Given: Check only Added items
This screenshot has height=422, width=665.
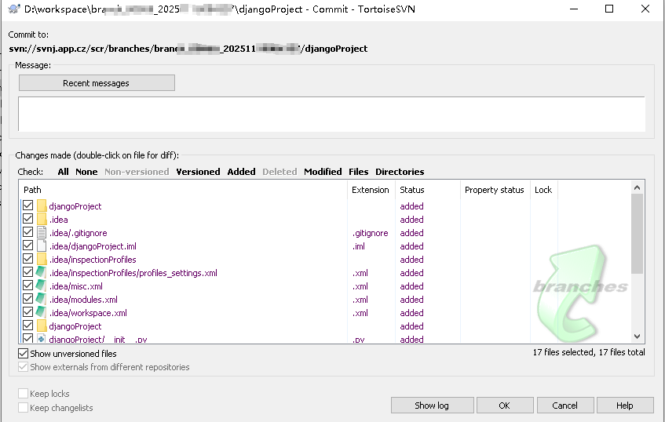Looking at the screenshot, I should (241, 172).
